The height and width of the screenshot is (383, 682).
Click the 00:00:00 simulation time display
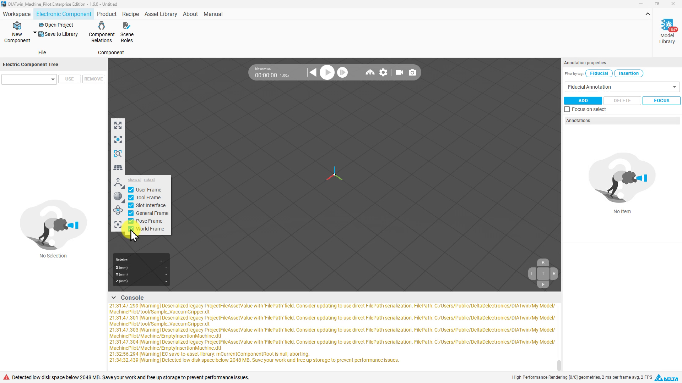click(x=266, y=75)
